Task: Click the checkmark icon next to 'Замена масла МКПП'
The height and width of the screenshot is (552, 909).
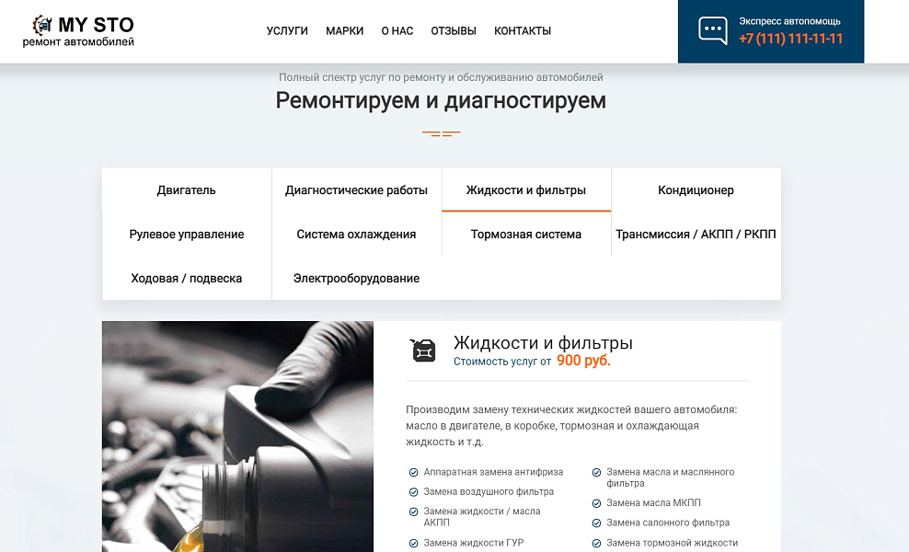Action: click(x=596, y=502)
